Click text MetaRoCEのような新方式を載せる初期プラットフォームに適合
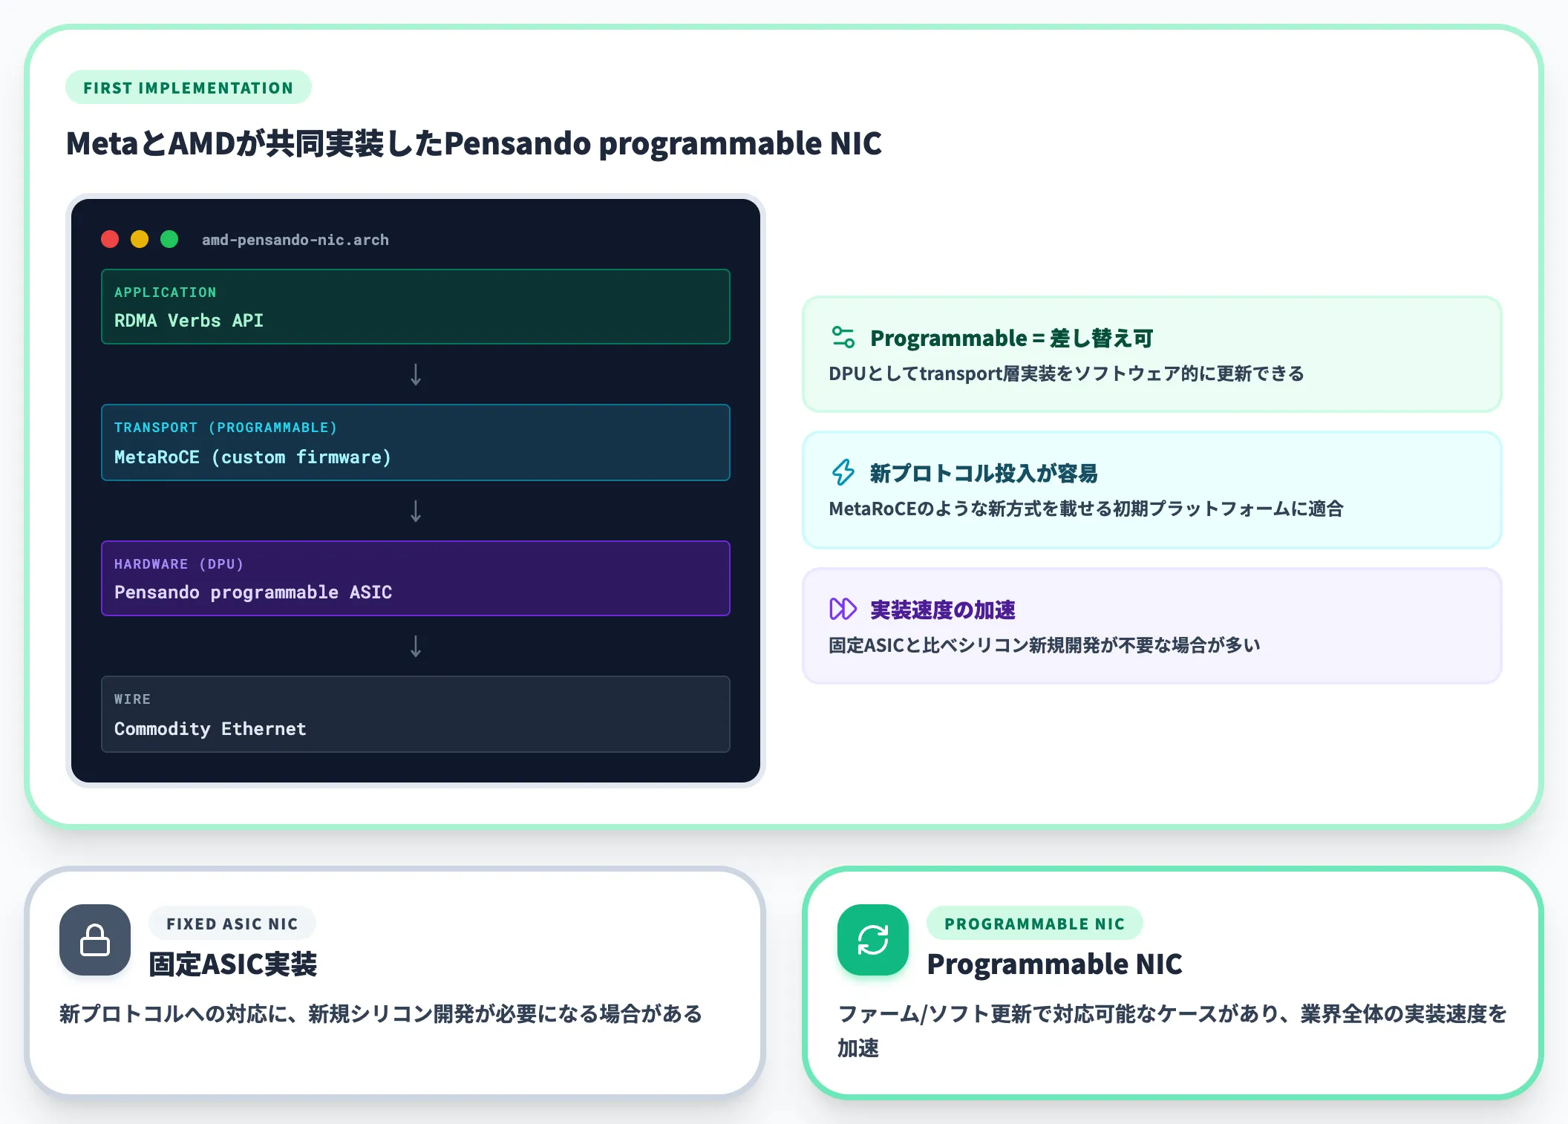Screen dimensions: 1568x1124 tap(1086, 509)
